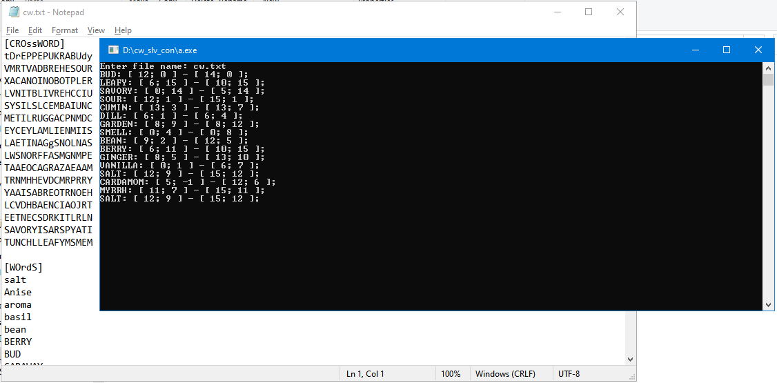The width and height of the screenshot is (777, 383).
Task: Click the 'Enter file name: cw.txt' console line
Action: click(163, 66)
